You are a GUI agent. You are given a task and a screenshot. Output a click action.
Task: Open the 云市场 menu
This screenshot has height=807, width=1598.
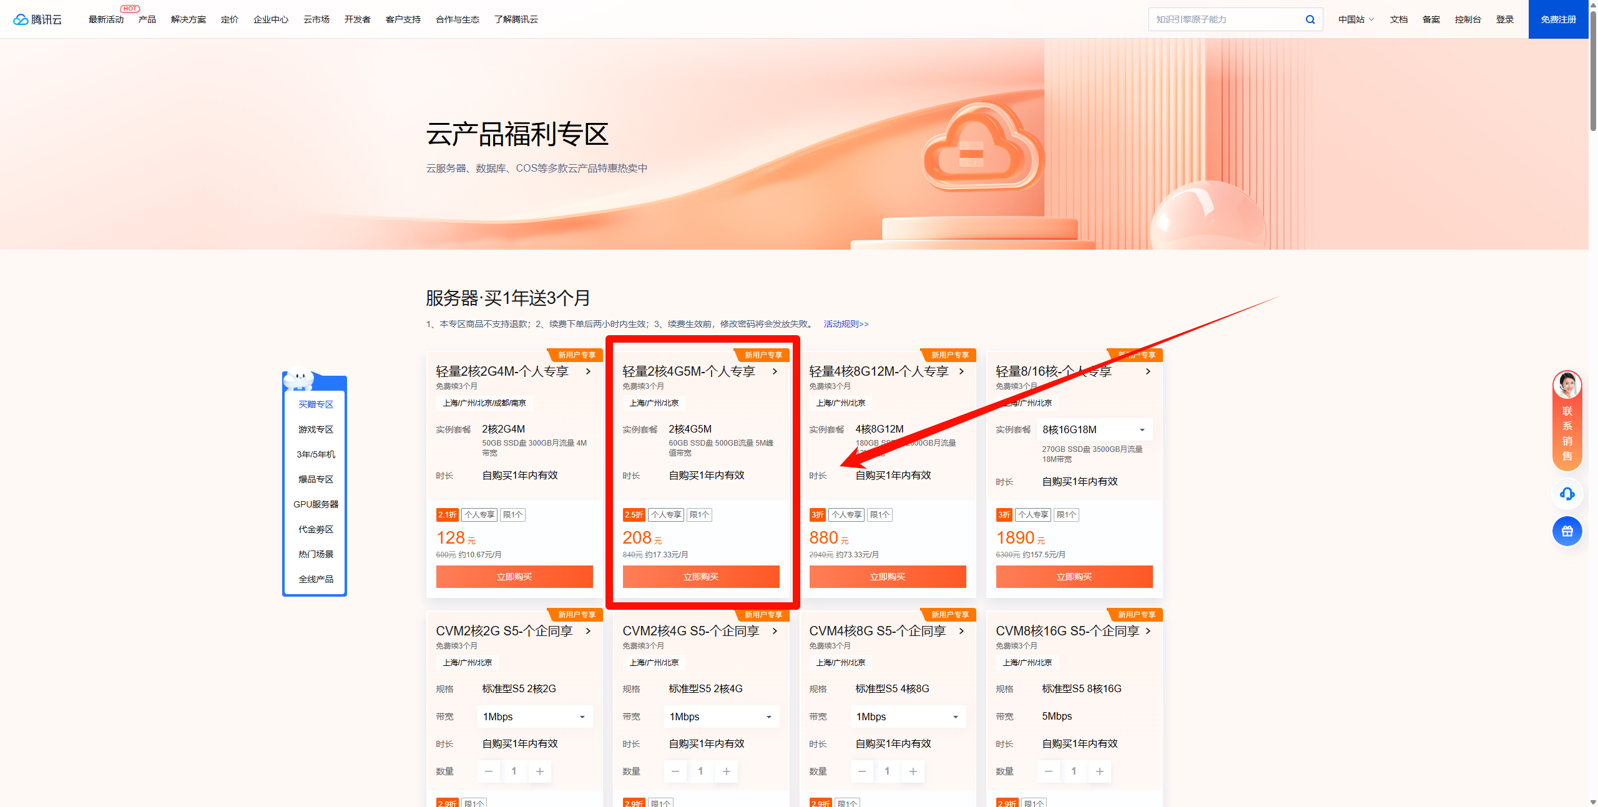[316, 19]
